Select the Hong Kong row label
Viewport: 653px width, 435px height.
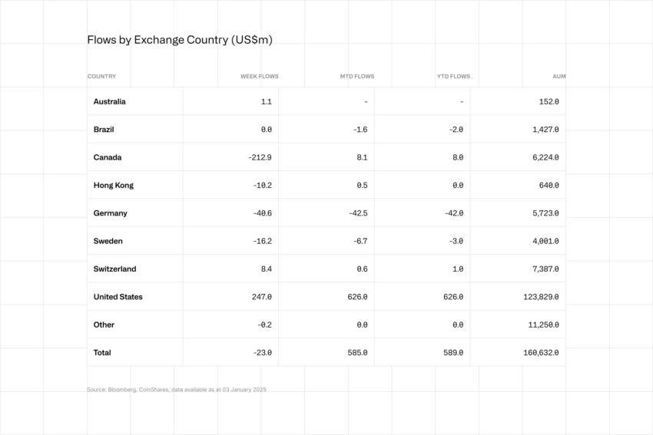(x=113, y=186)
